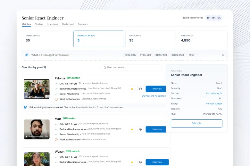Reject Paloma with the block icon
250x166 pixels.
pos(140,89)
